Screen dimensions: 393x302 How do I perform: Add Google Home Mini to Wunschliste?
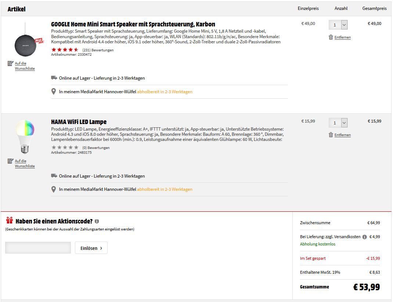click(25, 66)
